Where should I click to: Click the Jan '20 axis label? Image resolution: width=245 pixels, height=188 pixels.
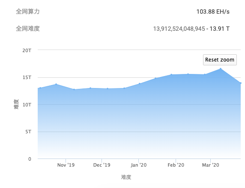139,165
